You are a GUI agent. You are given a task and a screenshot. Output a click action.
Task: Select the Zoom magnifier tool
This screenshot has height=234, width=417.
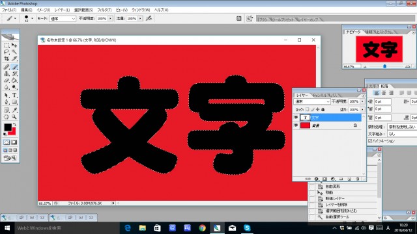click(14, 117)
